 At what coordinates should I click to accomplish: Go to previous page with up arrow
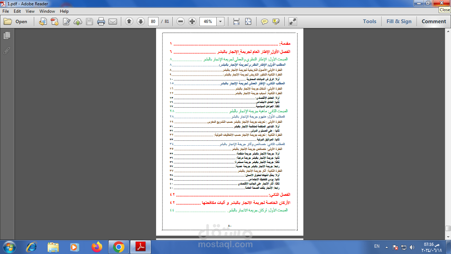click(129, 22)
